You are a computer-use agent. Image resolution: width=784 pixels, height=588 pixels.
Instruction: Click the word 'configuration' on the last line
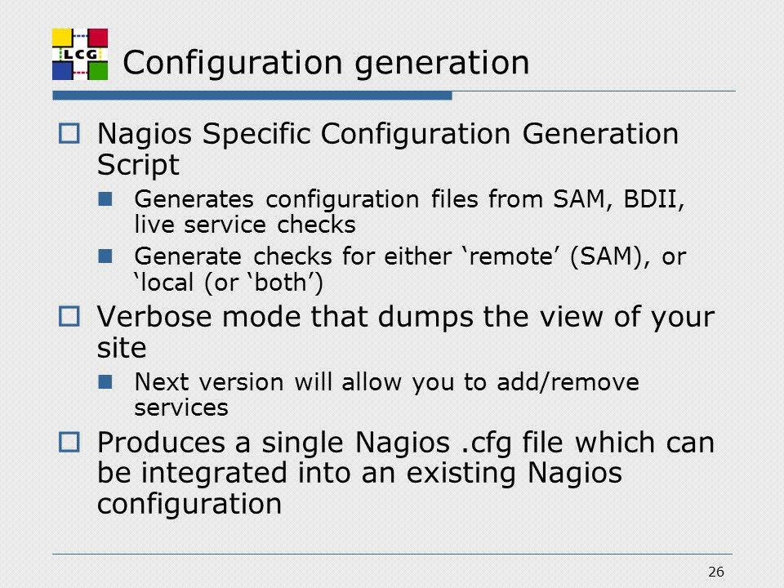pos(189,504)
